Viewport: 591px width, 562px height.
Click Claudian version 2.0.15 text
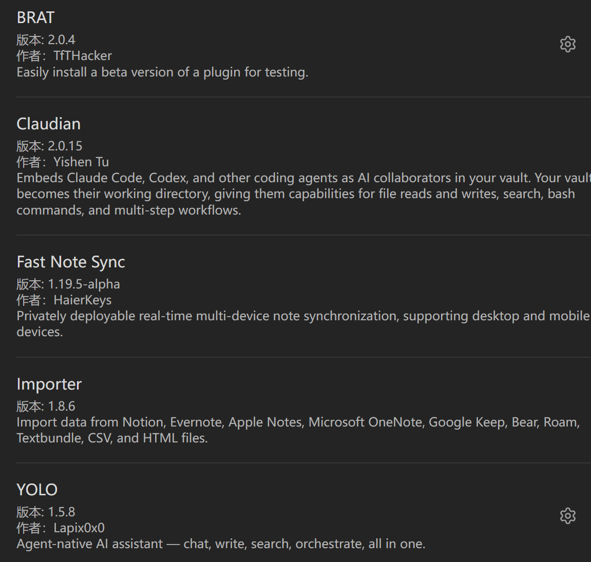pyautogui.click(x=49, y=146)
